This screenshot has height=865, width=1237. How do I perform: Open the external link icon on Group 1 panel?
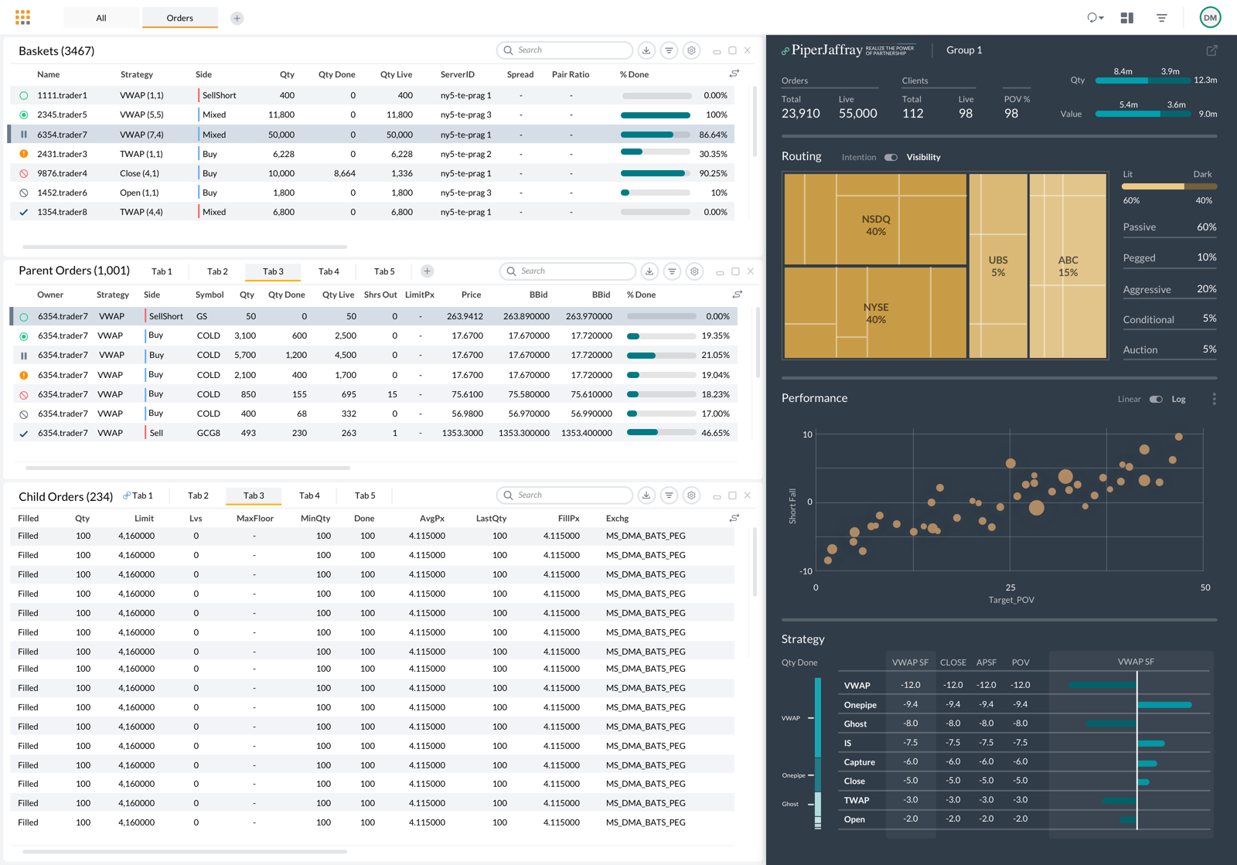[1211, 49]
